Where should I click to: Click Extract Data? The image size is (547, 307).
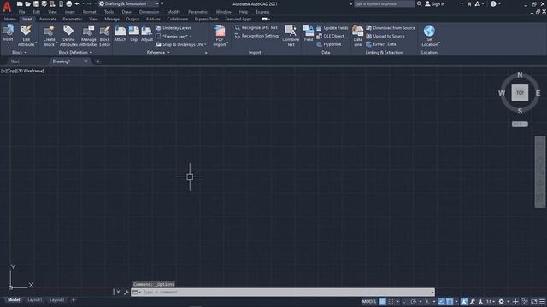click(x=381, y=44)
